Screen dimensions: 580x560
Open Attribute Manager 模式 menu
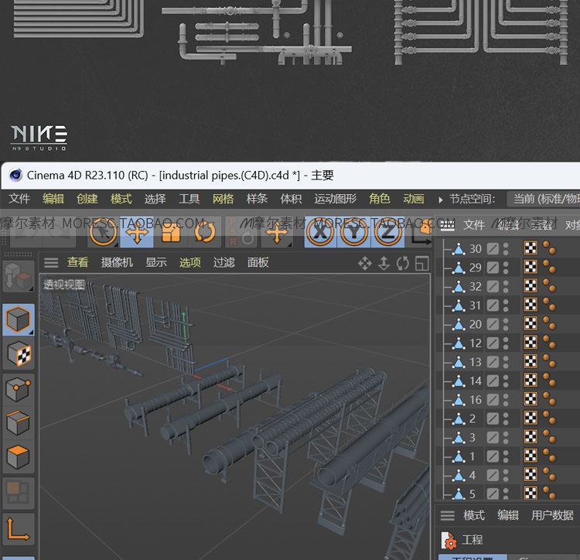click(474, 515)
